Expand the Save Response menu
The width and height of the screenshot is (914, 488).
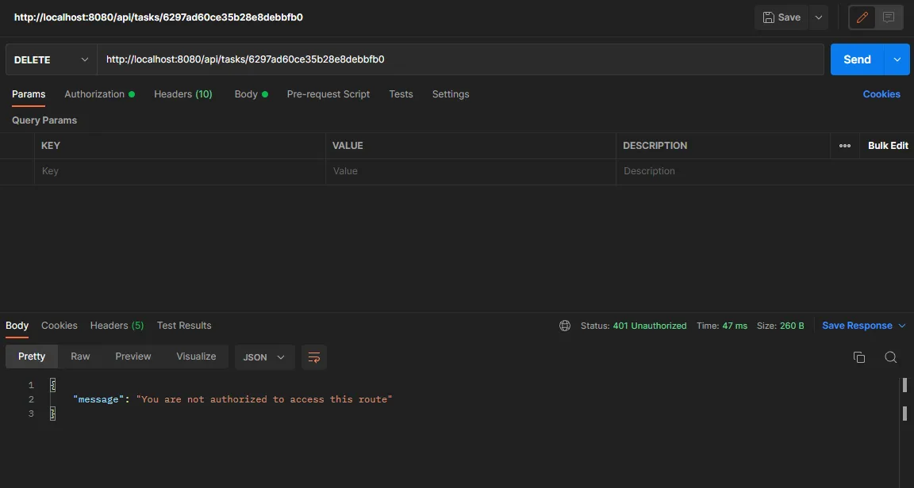click(864, 326)
